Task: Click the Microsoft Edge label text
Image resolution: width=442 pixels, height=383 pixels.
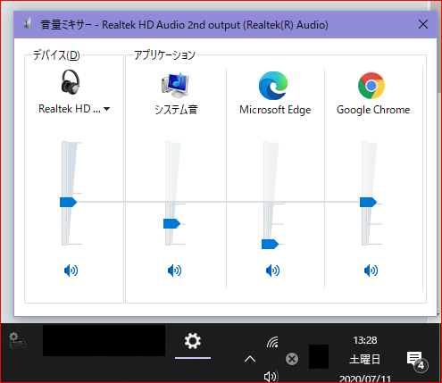Action: point(275,110)
